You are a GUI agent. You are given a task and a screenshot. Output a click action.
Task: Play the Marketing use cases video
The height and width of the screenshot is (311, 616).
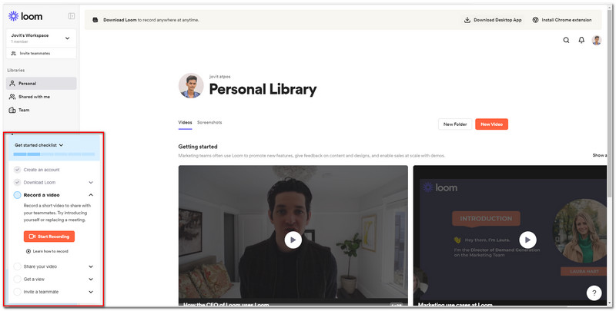point(527,240)
